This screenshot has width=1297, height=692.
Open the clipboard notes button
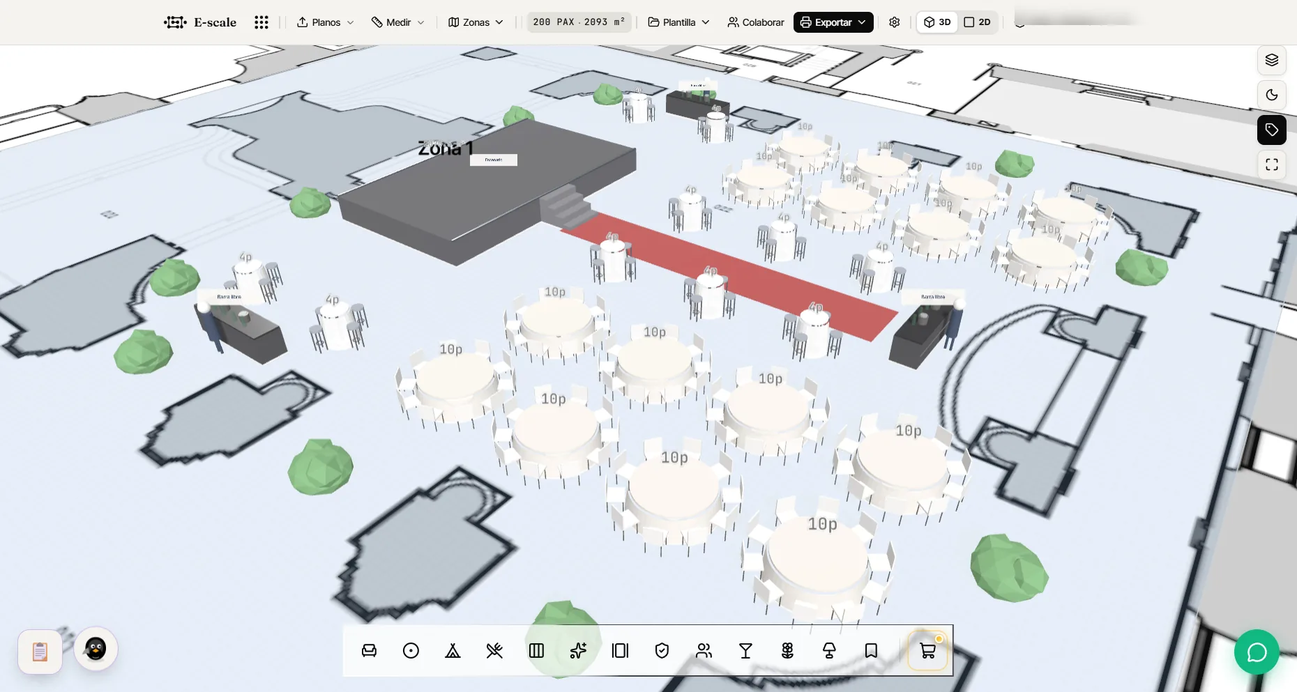pos(40,652)
